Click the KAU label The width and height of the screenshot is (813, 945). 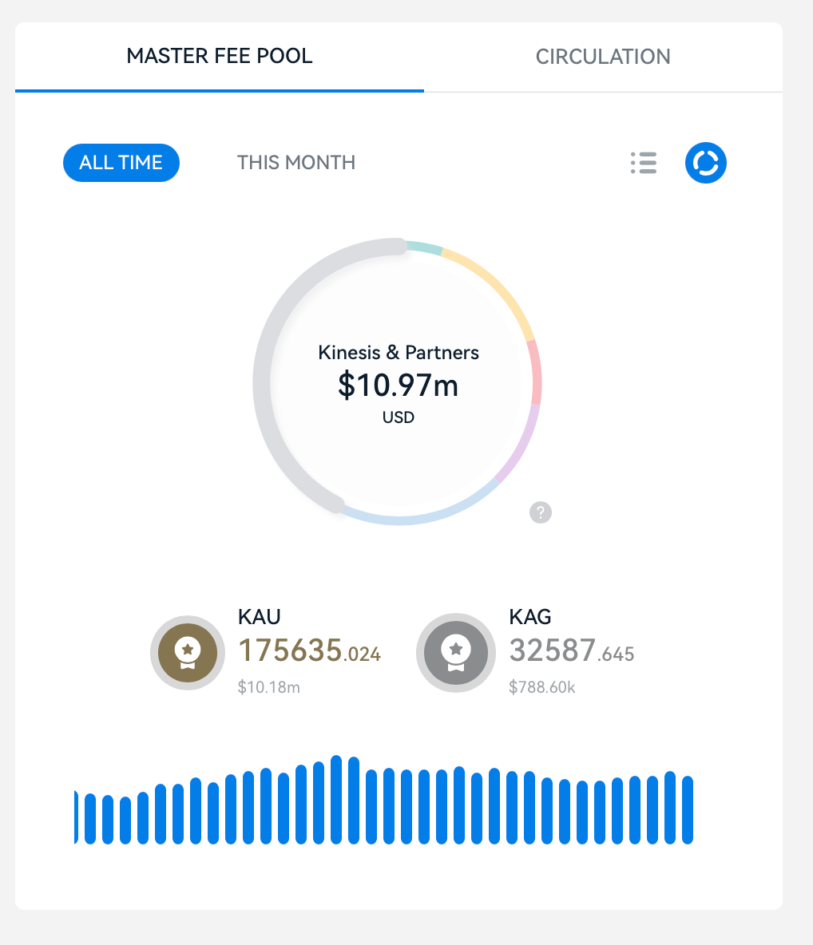[x=260, y=617]
